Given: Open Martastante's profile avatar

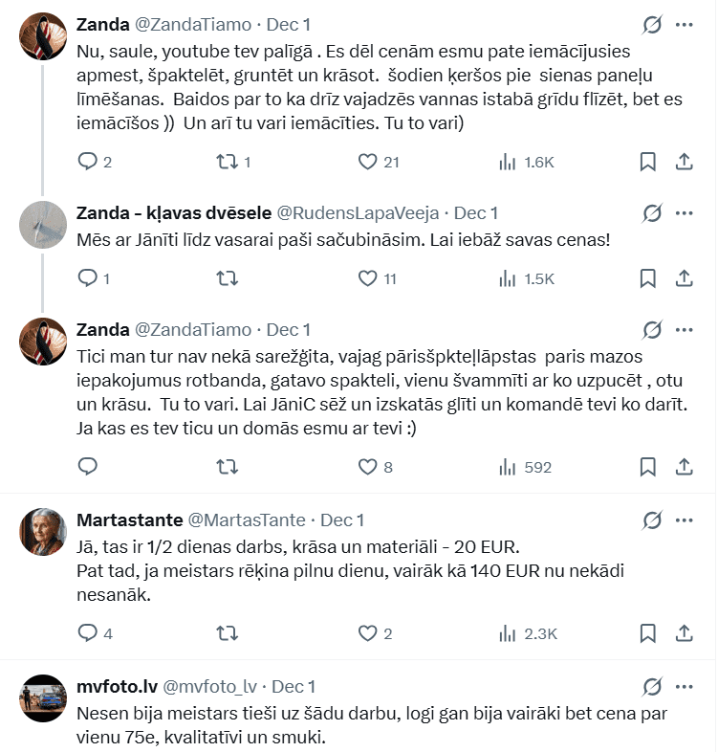Looking at the screenshot, I should [43, 531].
